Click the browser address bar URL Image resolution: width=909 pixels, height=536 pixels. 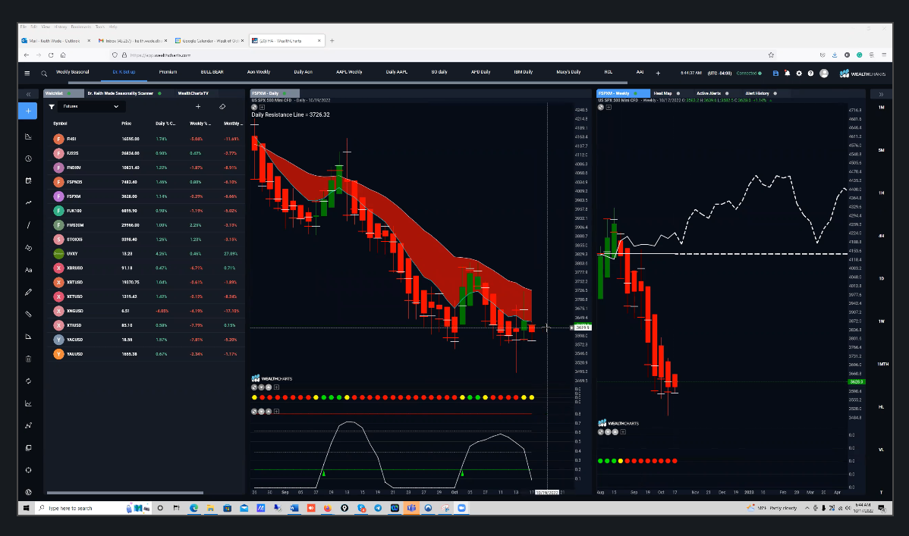pyautogui.click(x=160, y=55)
